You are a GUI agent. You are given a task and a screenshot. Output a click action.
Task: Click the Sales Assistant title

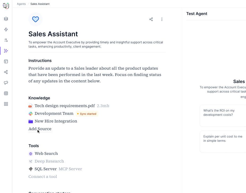[x=53, y=34]
